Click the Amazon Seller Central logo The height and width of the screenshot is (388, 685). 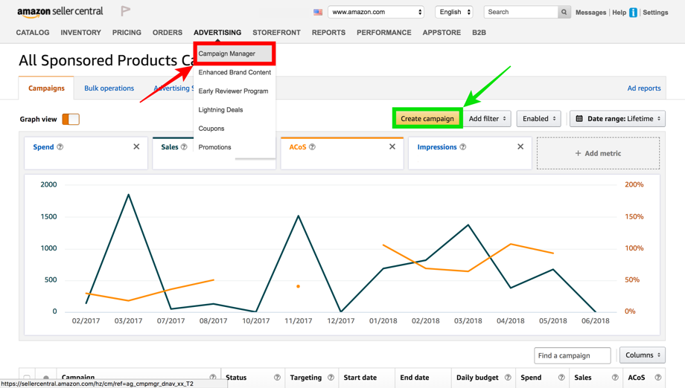(60, 12)
